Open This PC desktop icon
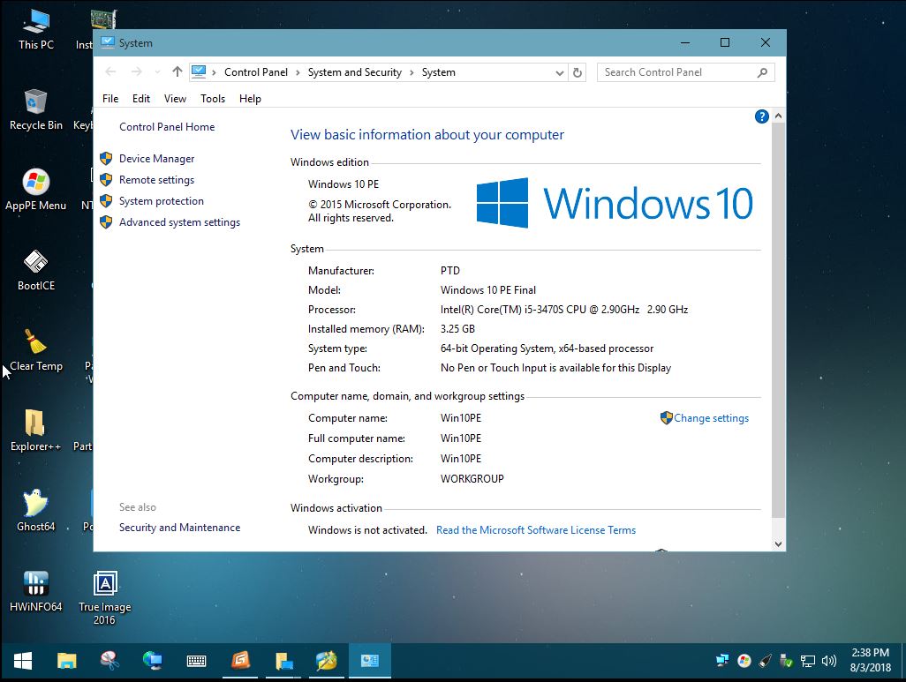Image resolution: width=906 pixels, height=682 pixels. [36, 30]
